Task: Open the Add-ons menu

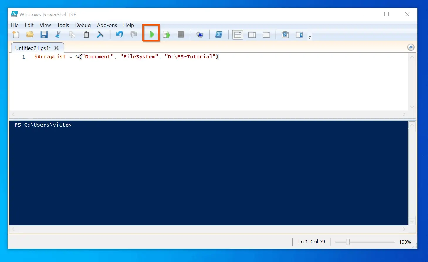Action: 107,25
